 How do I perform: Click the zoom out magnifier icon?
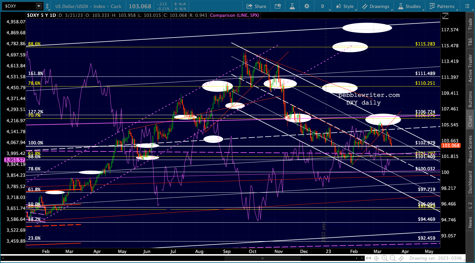[392, 258]
